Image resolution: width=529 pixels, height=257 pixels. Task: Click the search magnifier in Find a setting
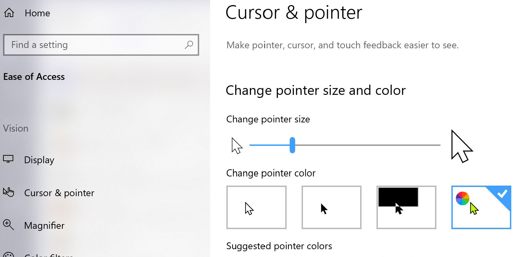[x=189, y=45]
